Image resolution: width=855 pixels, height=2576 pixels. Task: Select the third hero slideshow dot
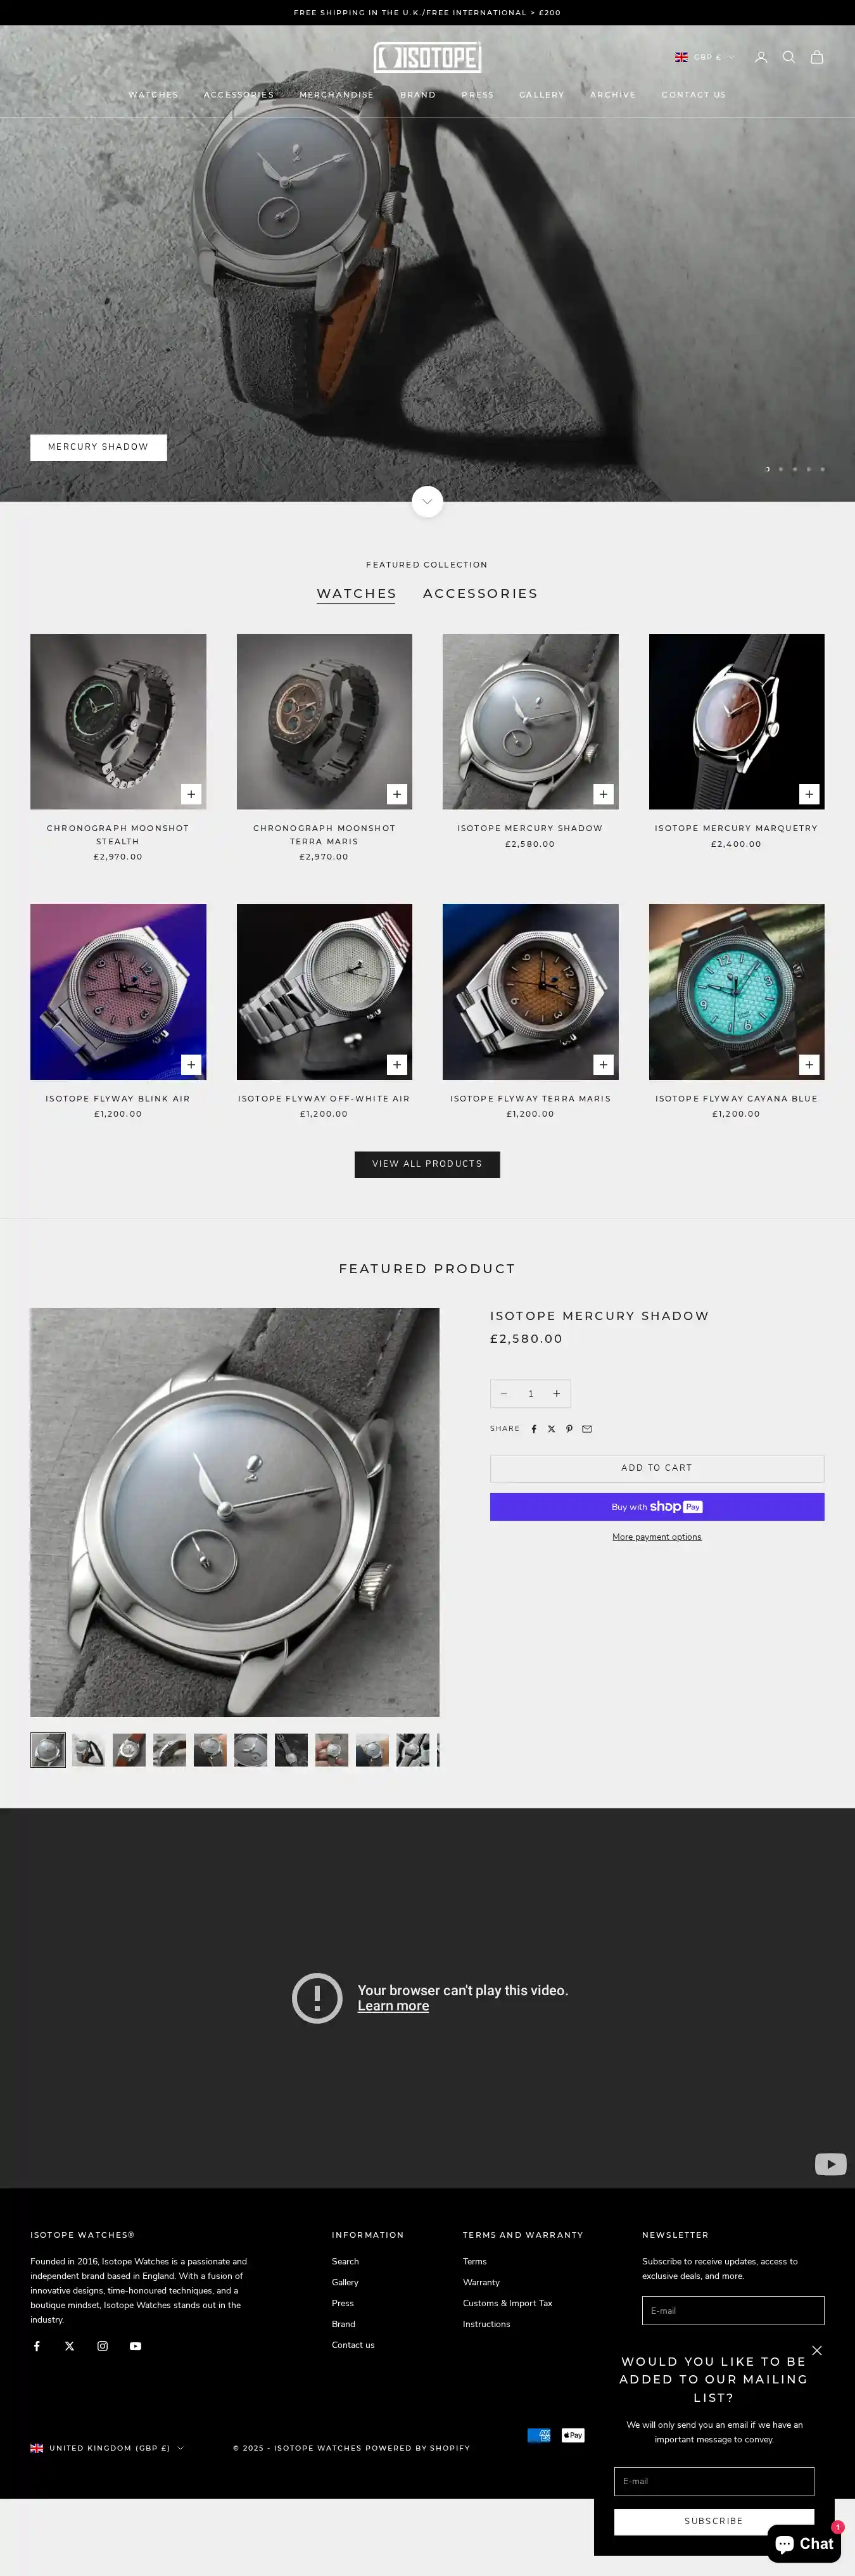pyautogui.click(x=795, y=469)
